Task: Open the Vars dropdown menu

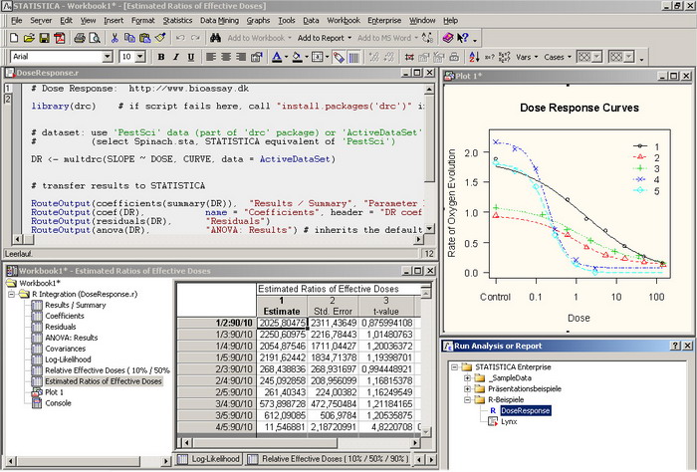Action: pos(527,57)
